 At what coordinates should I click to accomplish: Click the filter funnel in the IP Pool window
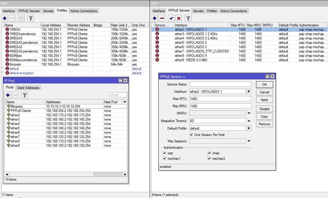click(25, 95)
